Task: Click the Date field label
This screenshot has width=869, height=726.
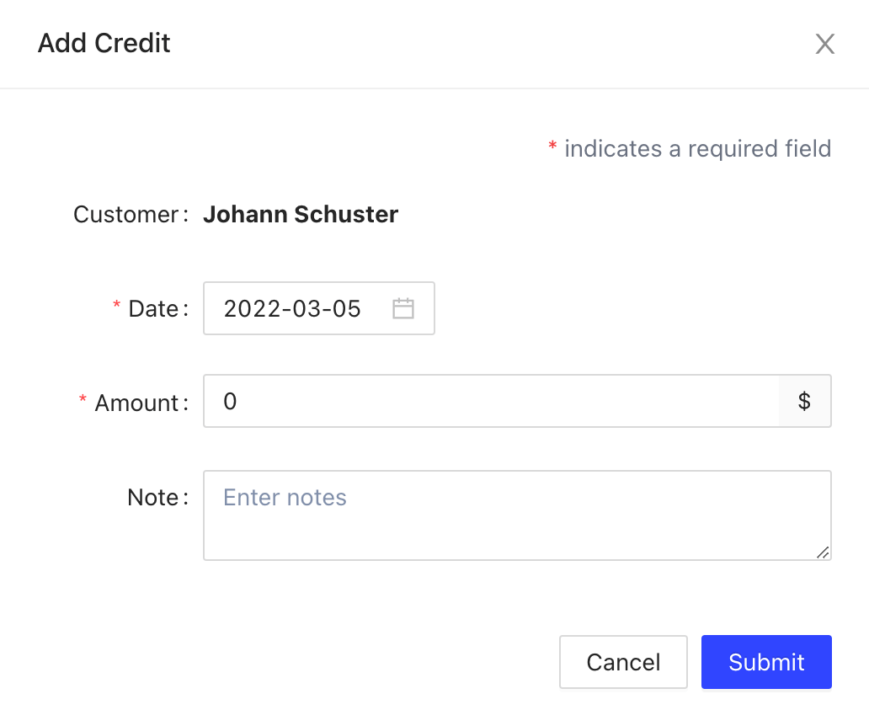Action: (x=153, y=309)
